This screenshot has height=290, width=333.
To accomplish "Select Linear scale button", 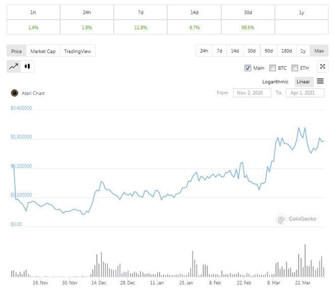I will pos(303,82).
